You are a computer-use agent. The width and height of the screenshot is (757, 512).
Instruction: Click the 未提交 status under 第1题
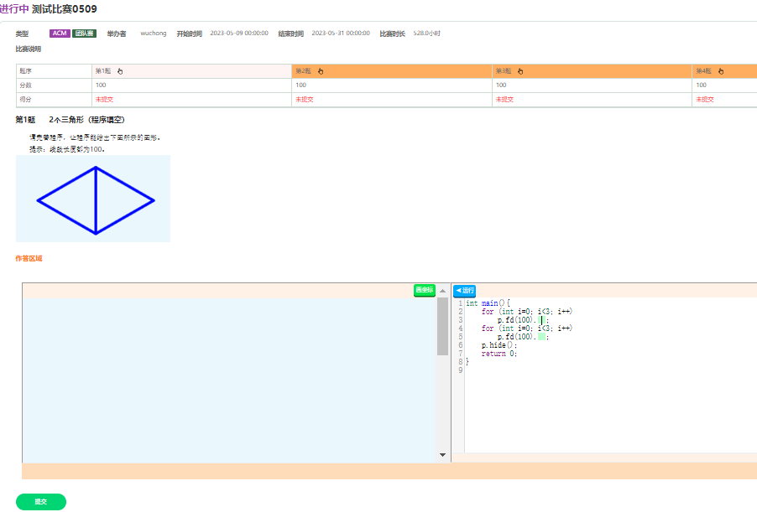click(104, 100)
